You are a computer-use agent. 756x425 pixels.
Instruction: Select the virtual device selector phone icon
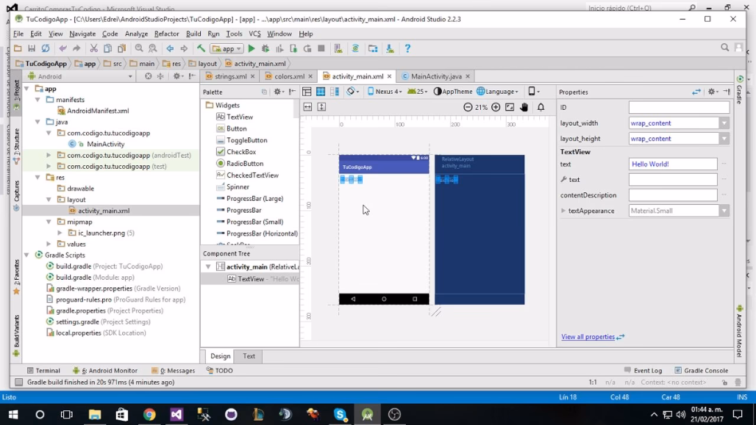[x=531, y=91]
